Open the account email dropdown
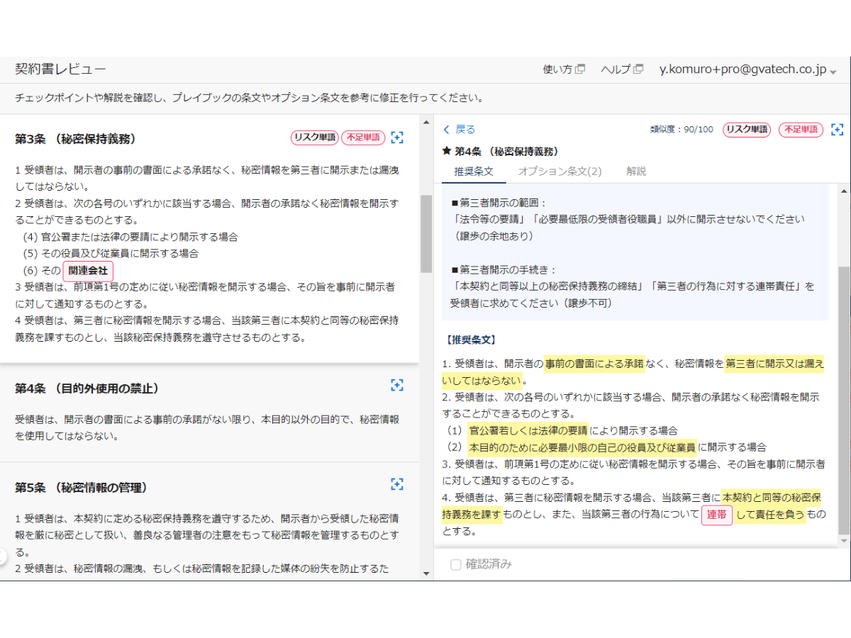 click(x=833, y=71)
